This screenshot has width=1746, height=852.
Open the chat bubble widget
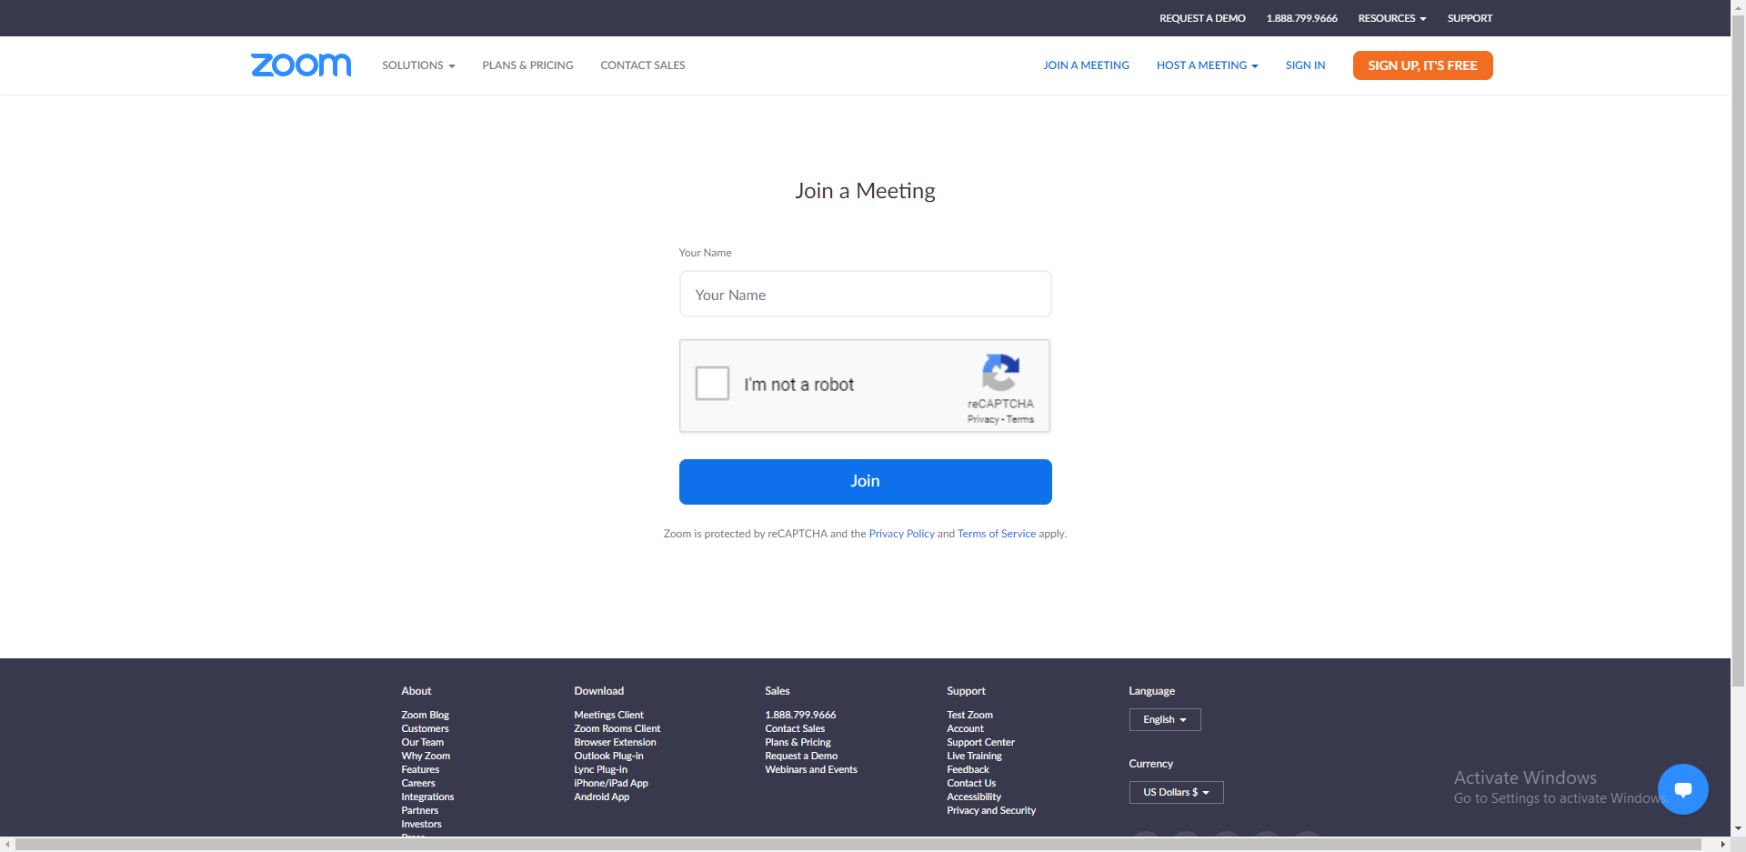[x=1682, y=789]
